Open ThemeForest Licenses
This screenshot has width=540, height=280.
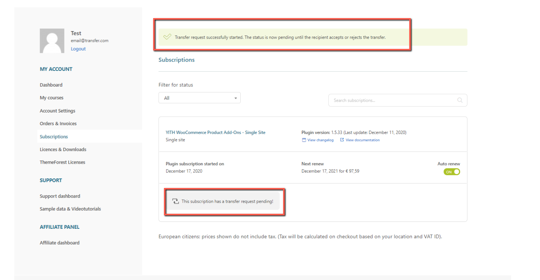click(62, 162)
